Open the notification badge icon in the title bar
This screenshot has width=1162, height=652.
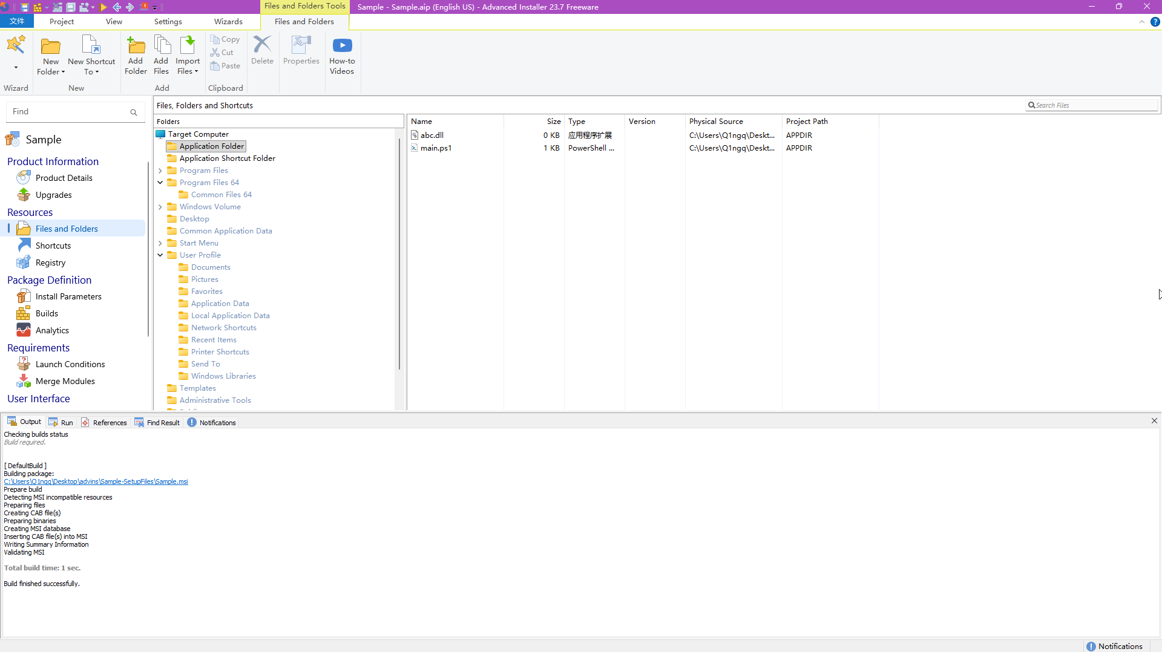click(144, 7)
